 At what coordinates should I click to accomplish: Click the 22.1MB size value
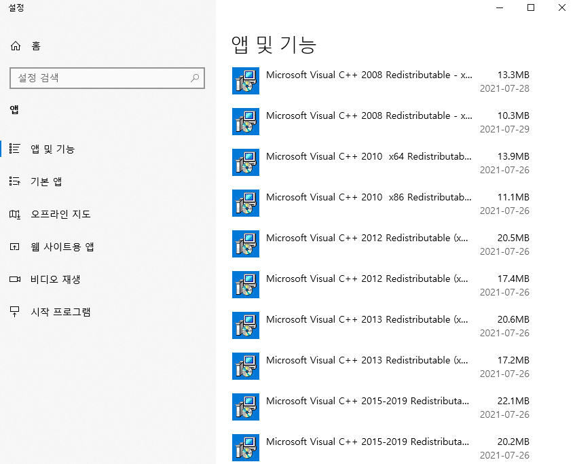point(513,401)
